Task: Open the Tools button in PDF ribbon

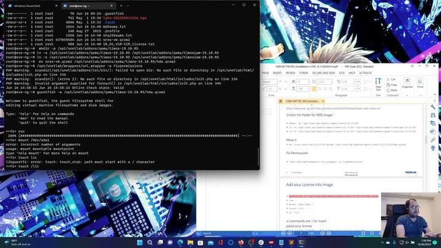Action: [420, 83]
